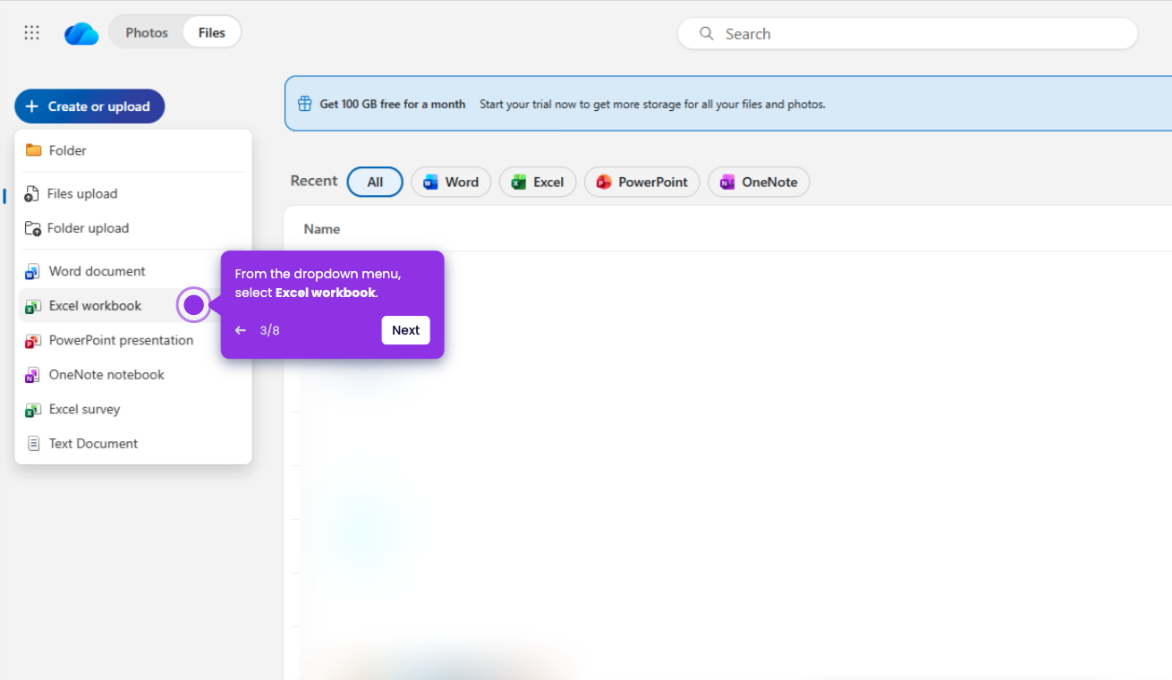Viewport: 1172px width, 680px height.
Task: Click the Create or upload button
Action: point(89,106)
